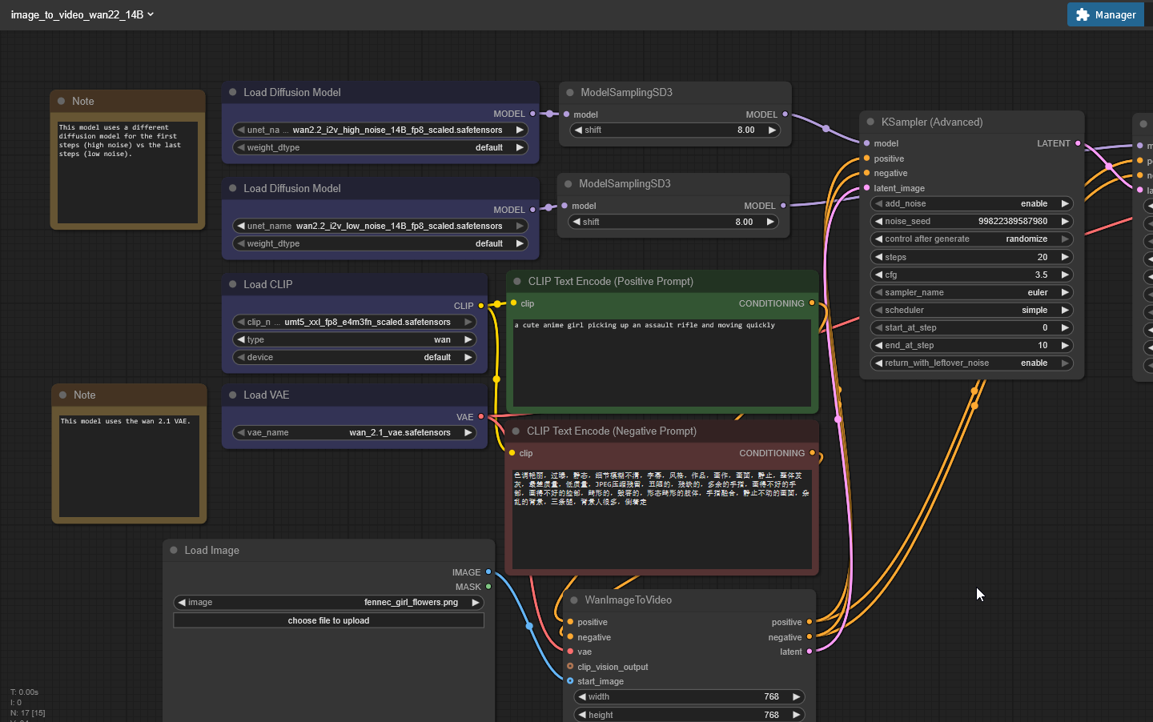Open the Load CLIP type wan selector
Screen dimensions: 1153x722
(x=355, y=340)
